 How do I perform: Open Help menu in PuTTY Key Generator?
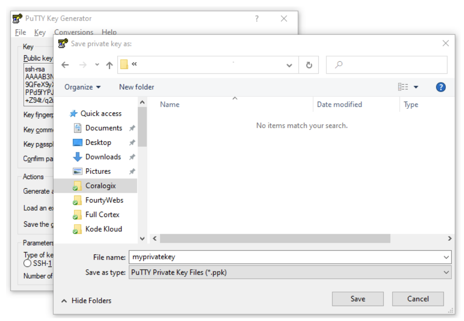click(x=109, y=32)
